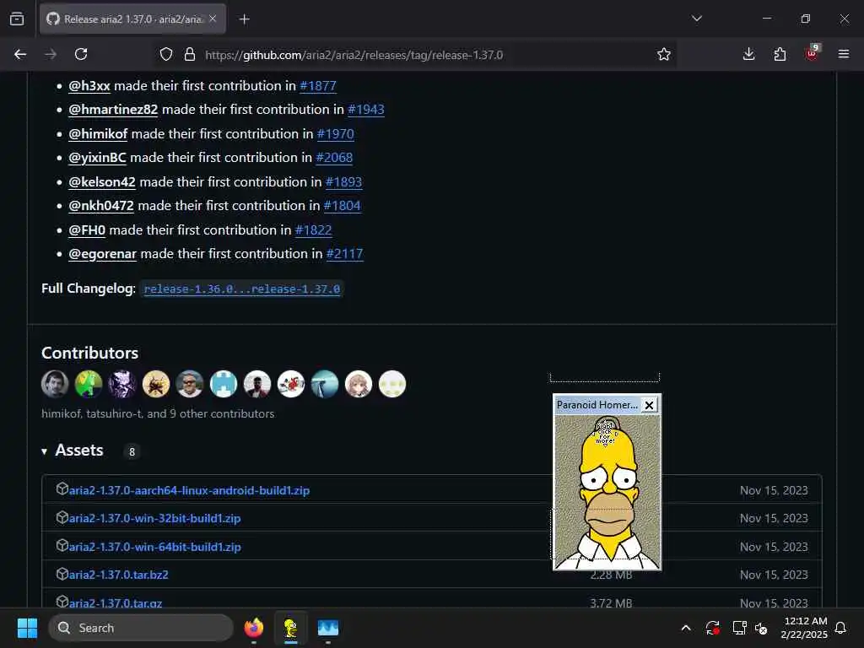Viewport: 864px width, 648px height.
Task: Open the Firefox application menu
Action: [x=843, y=54]
